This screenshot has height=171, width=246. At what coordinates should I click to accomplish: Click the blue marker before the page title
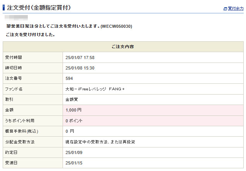[x=4, y=7]
